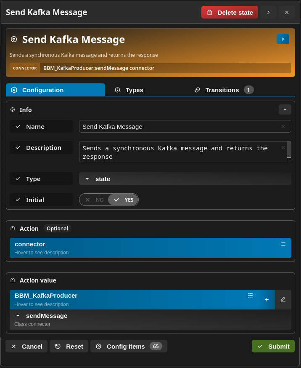Click into the Name input field

tap(180, 126)
